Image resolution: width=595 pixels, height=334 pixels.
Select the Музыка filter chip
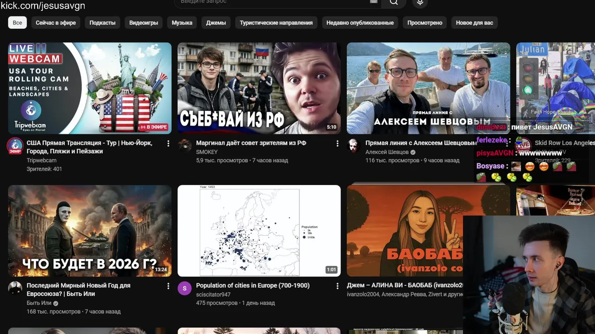[x=182, y=23]
